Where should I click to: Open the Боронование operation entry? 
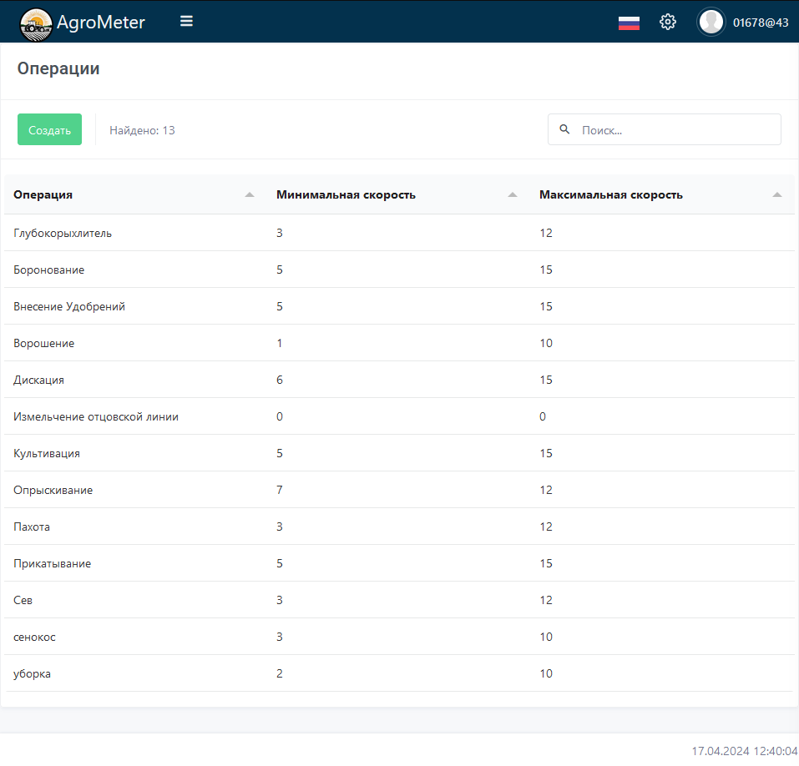49,270
